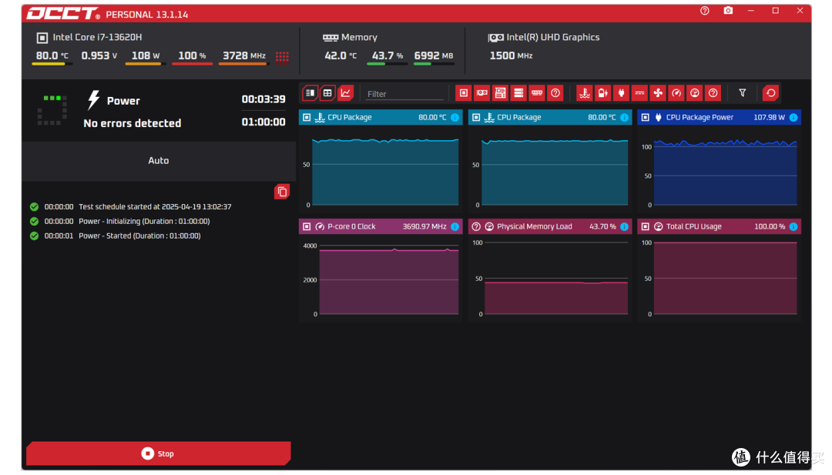Toggle the battery voltage sensor filter icon
The image size is (832, 475).
tap(602, 93)
